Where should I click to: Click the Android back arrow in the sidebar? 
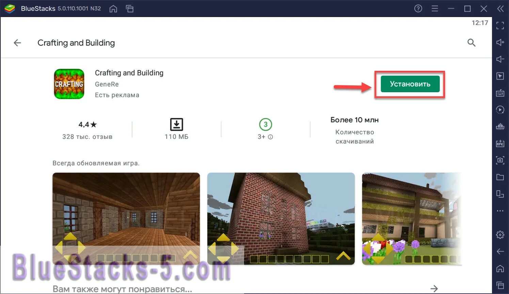[500, 251]
